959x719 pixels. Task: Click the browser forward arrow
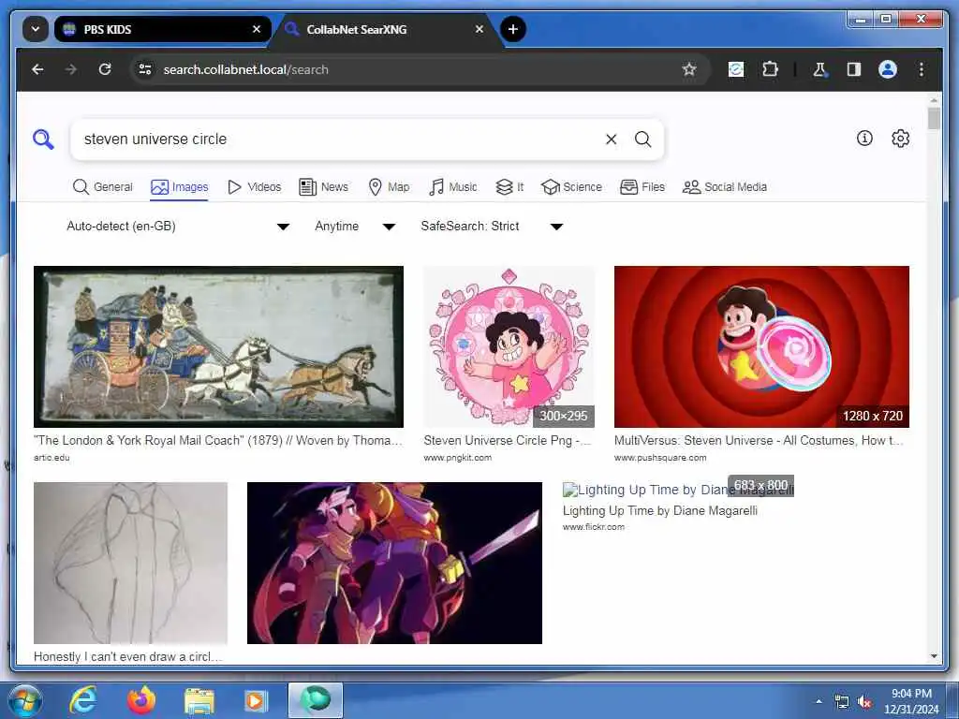[71, 69]
